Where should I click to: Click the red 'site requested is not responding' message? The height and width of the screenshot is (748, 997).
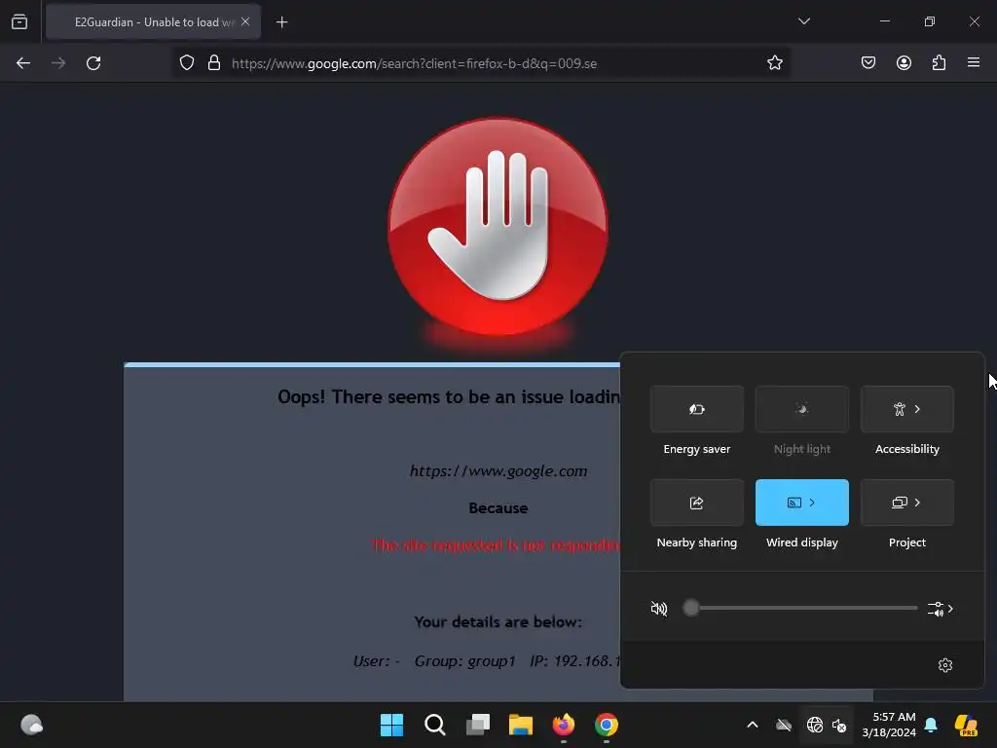496,545
